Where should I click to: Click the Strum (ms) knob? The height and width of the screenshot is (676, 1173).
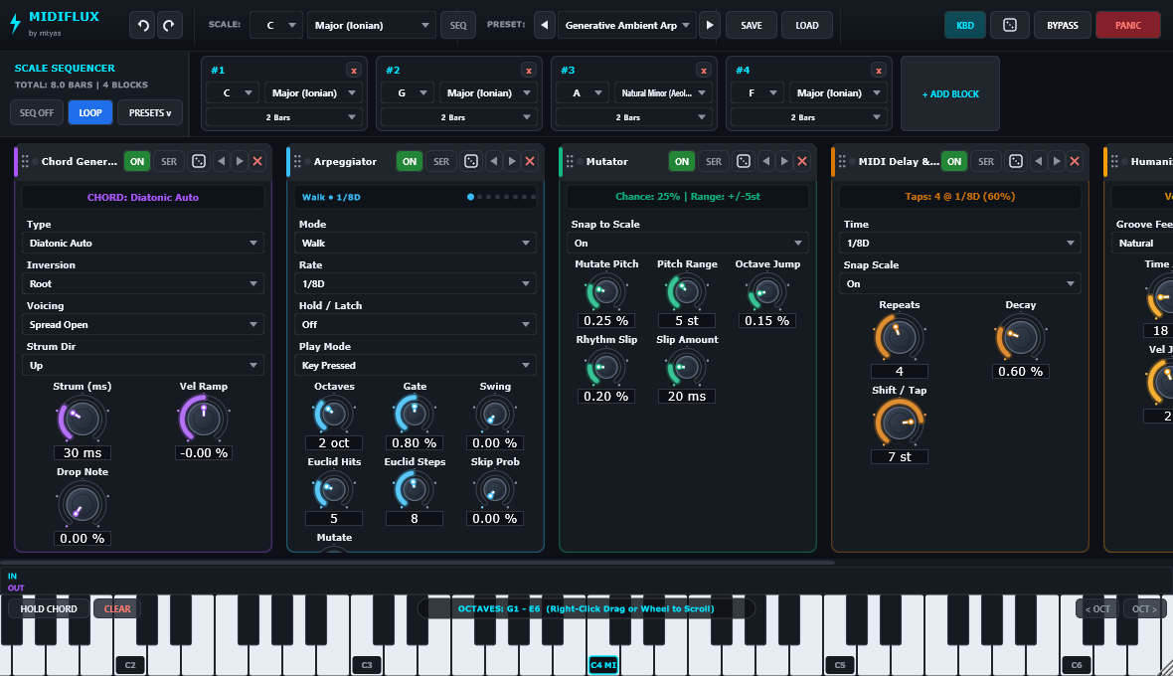pos(82,420)
